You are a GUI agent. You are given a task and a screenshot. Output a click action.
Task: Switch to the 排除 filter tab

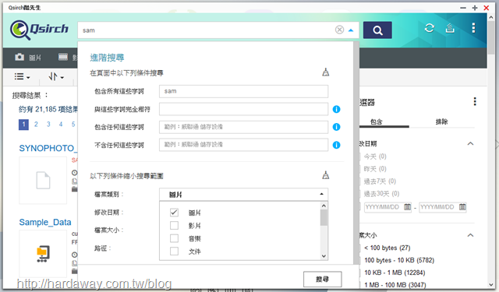tap(442, 121)
